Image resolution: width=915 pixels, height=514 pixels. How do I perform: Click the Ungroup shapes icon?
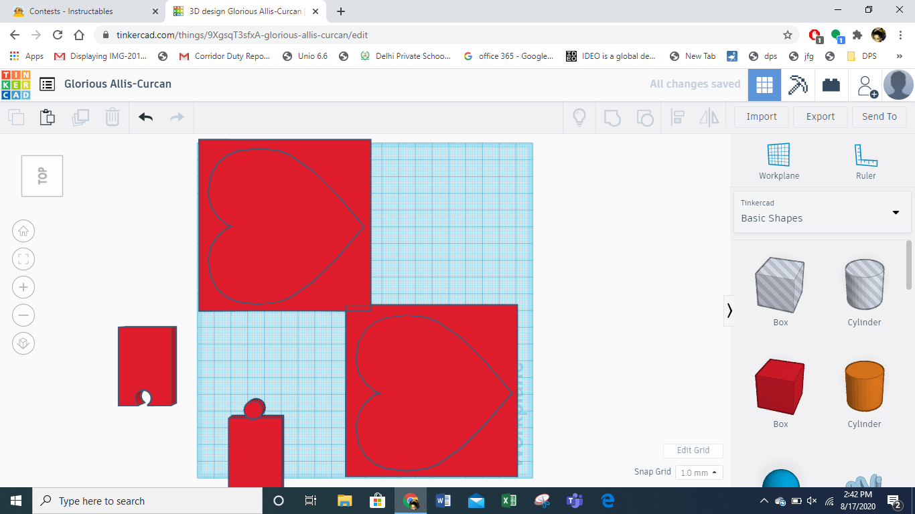click(x=644, y=117)
